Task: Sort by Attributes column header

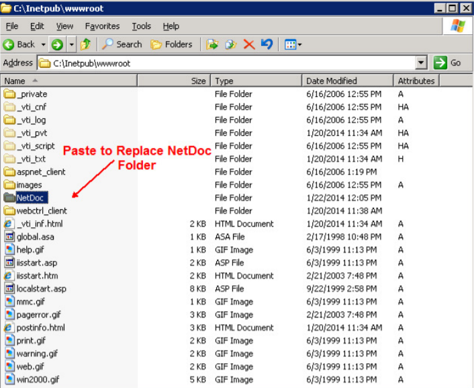Action: click(x=416, y=81)
